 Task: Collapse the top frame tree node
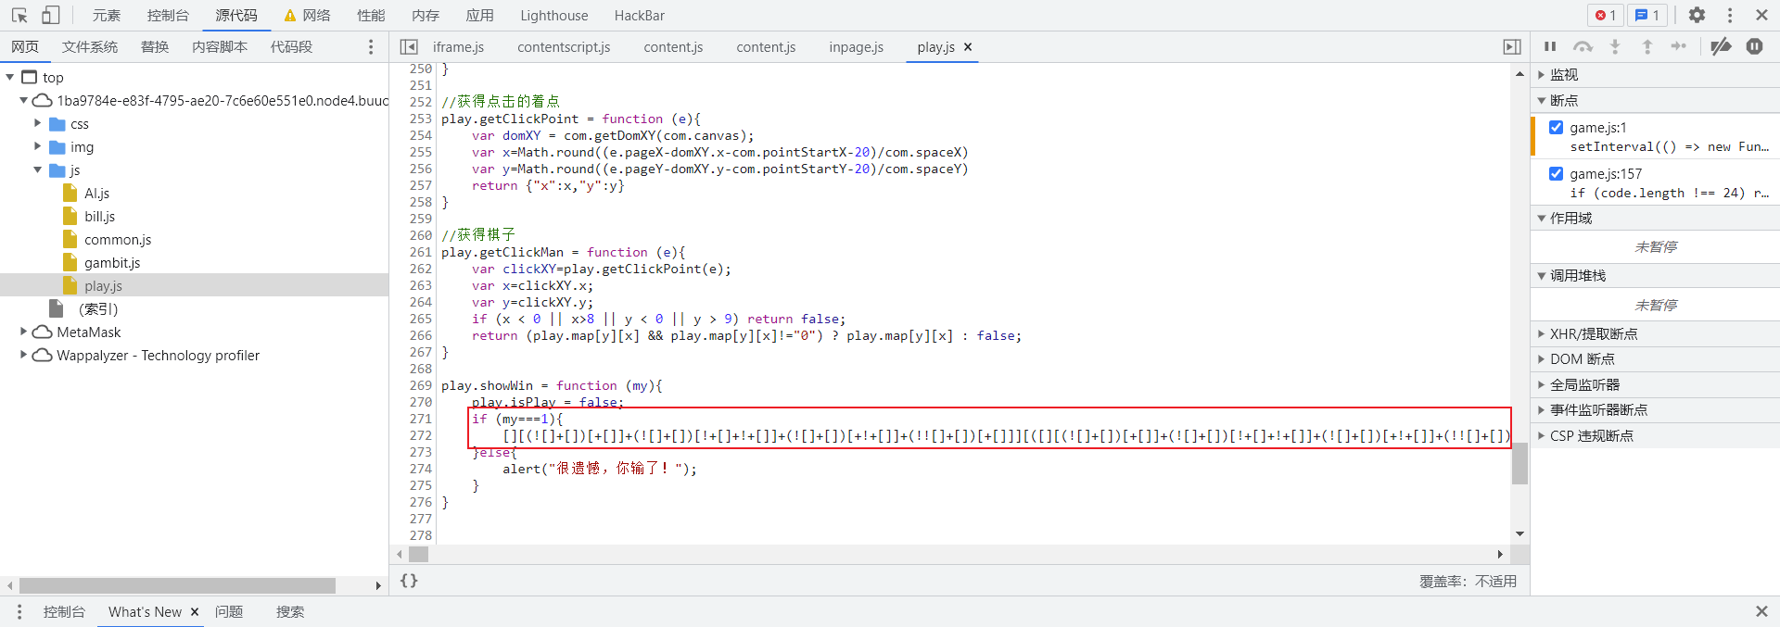tap(10, 77)
